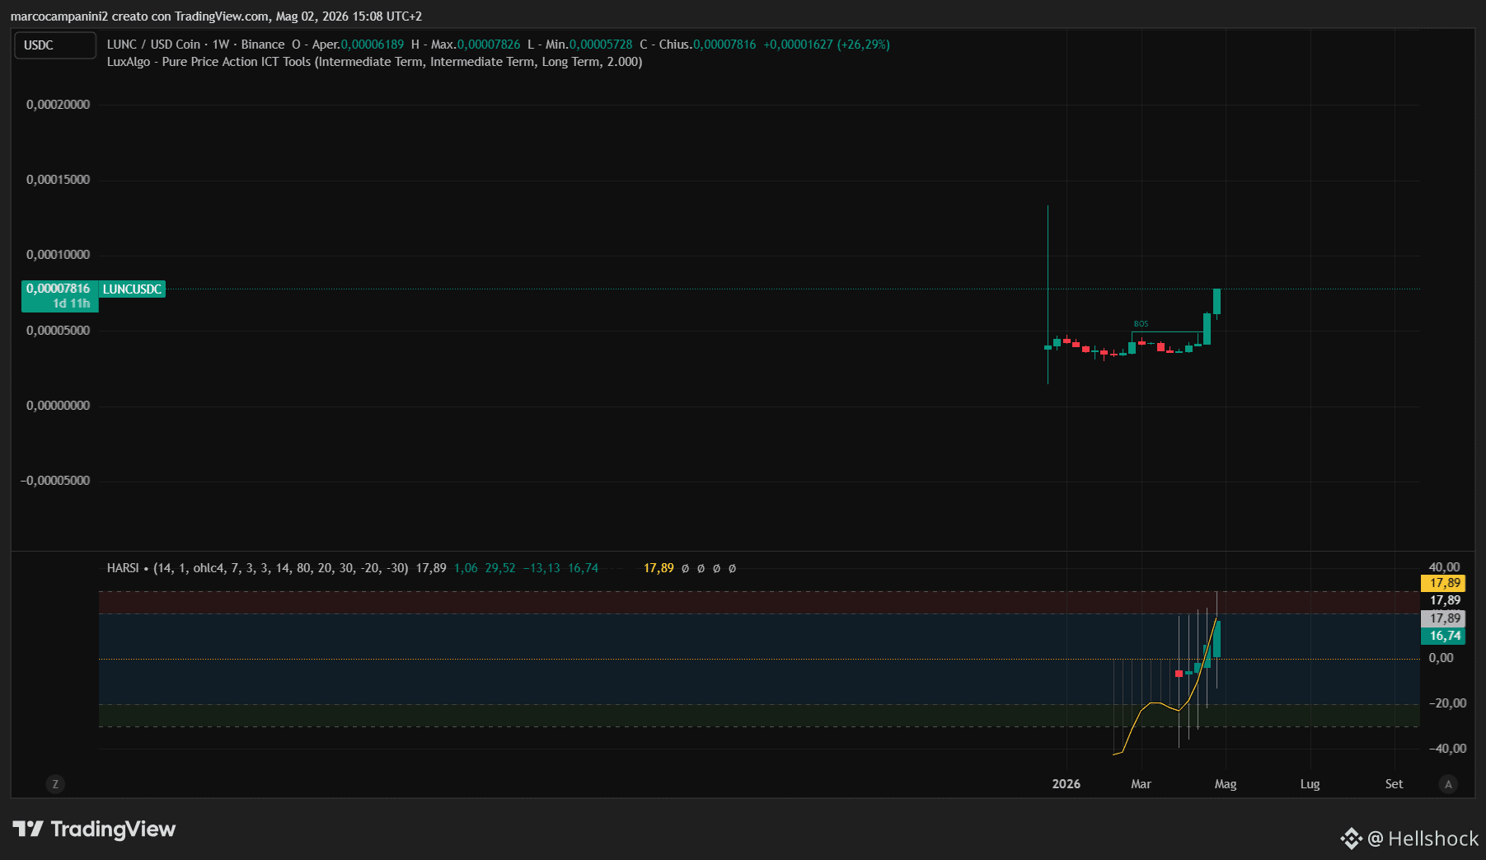Click the Mag label on time axis

(1226, 784)
